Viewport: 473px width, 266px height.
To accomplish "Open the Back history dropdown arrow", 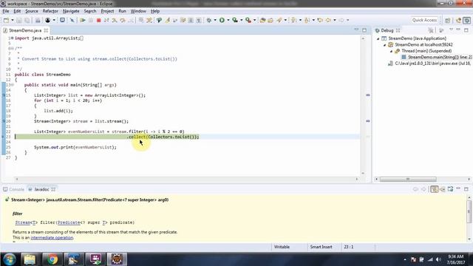I will [x=335, y=20].
